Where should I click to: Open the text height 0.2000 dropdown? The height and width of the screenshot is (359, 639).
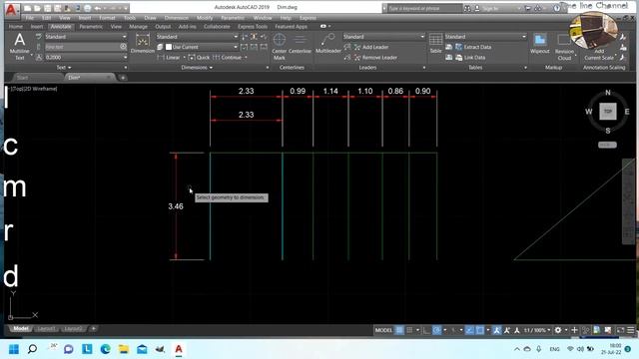coord(86,58)
